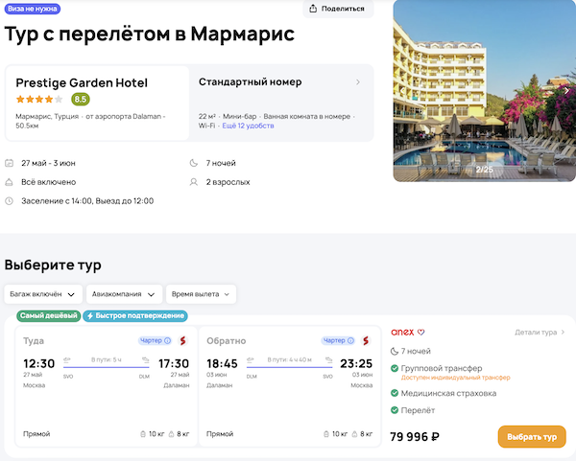Click the Самый дешёвый tag
This screenshot has width=576, height=461.
pyautogui.click(x=49, y=315)
